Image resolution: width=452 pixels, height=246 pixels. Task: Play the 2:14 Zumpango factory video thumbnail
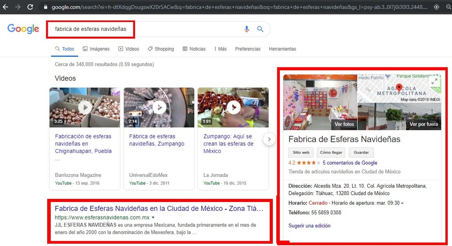[159, 108]
